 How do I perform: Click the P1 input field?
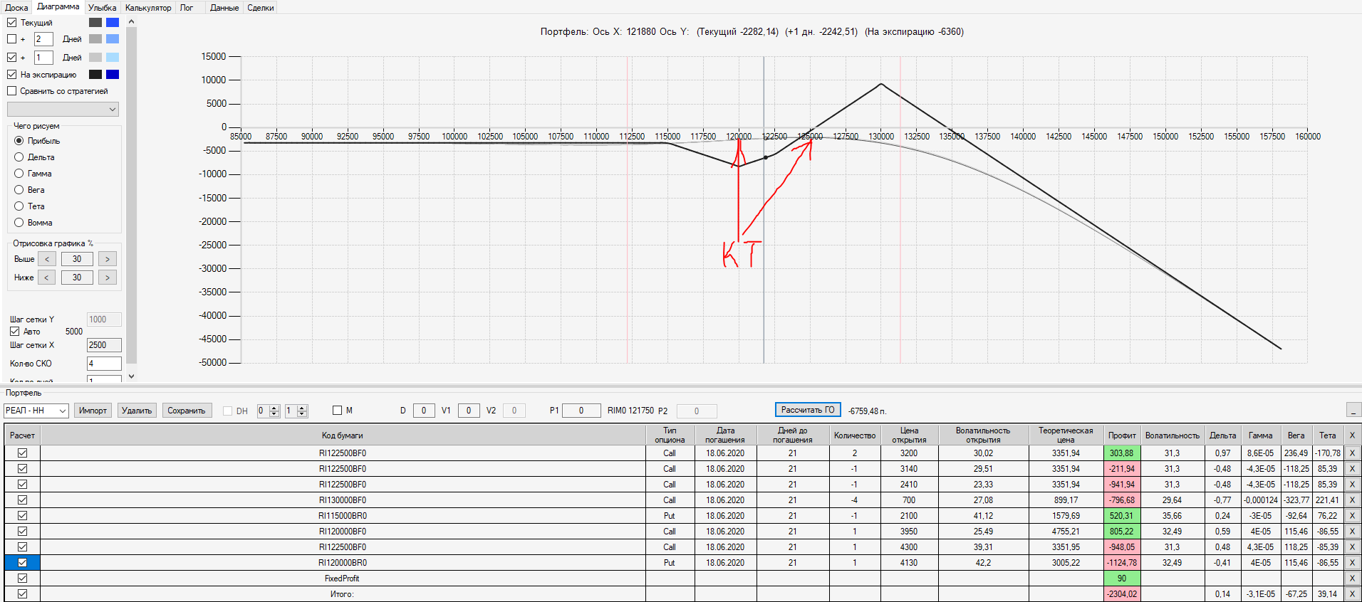(581, 411)
